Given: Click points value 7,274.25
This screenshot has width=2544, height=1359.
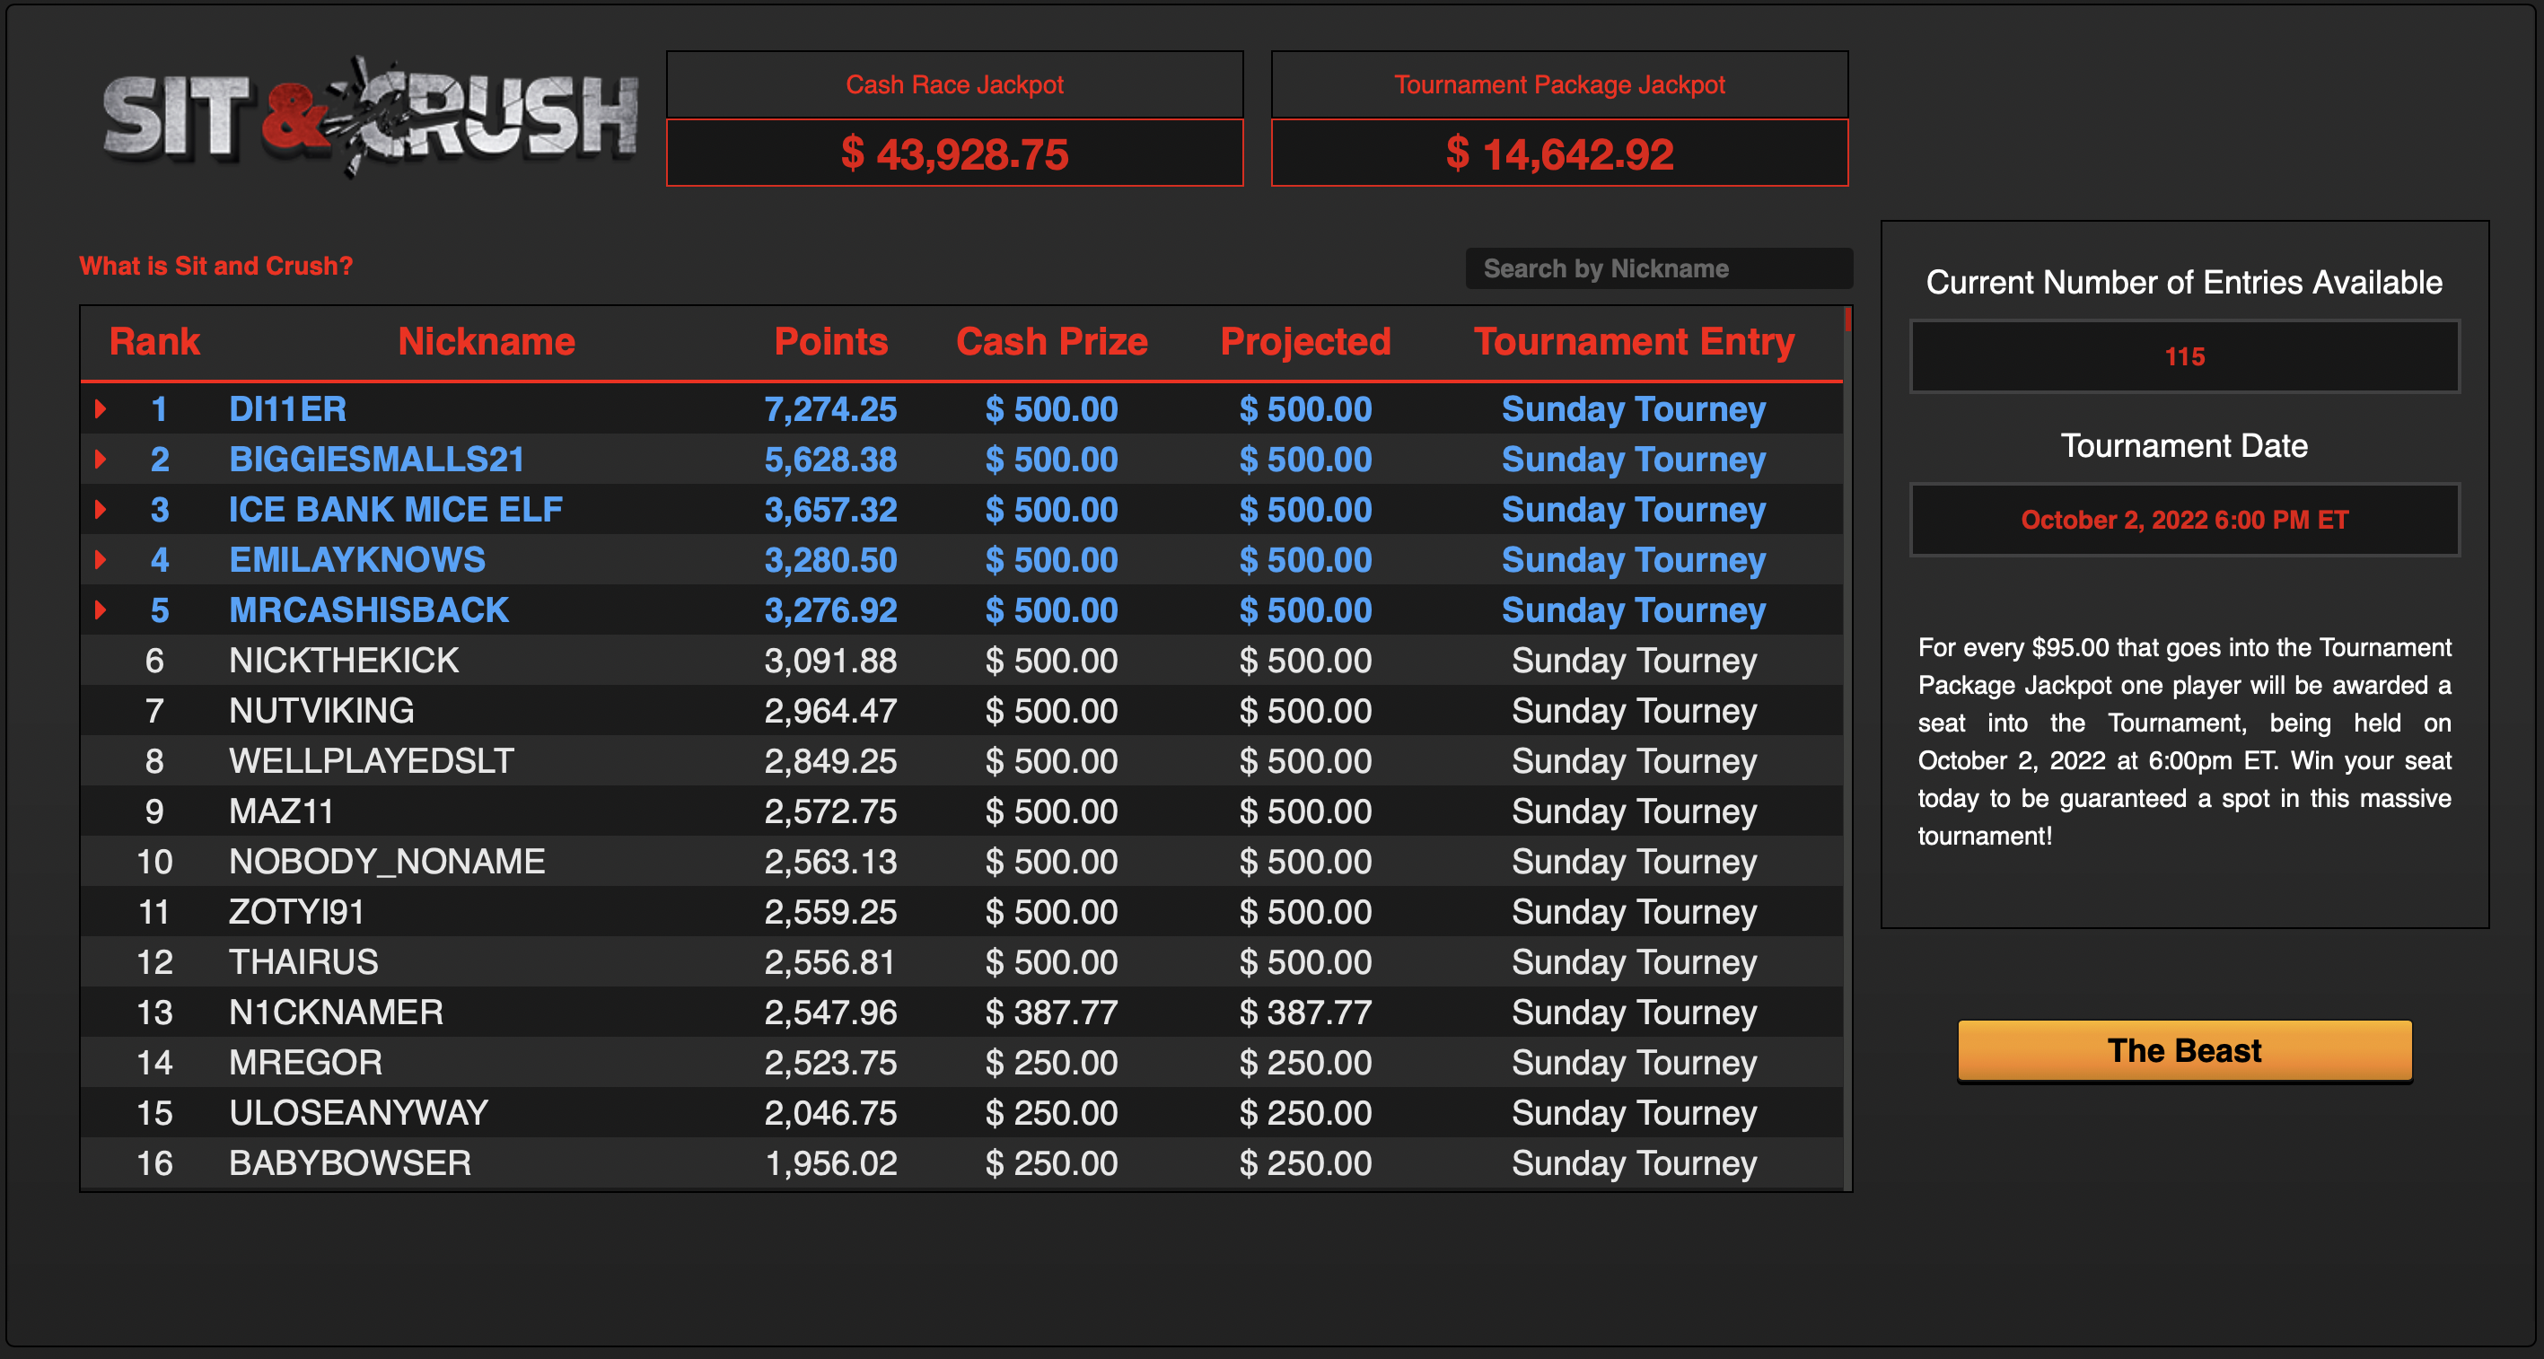Looking at the screenshot, I should click(x=830, y=409).
